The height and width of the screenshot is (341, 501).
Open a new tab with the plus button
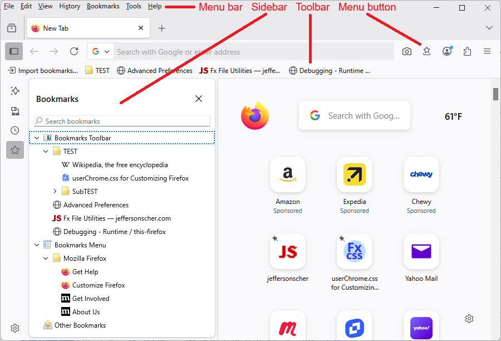click(161, 28)
